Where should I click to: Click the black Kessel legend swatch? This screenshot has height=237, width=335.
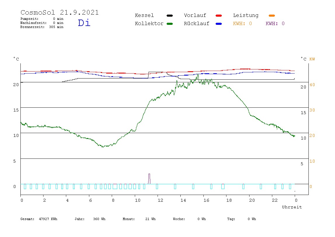tap(170, 15)
